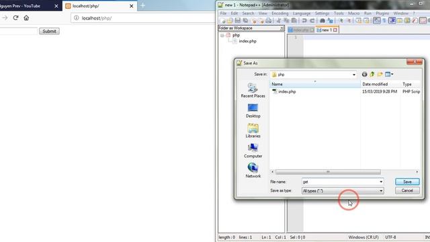The height and width of the screenshot is (242, 430).
Task: Close the Folder as Workspace panel
Action: pos(282,28)
